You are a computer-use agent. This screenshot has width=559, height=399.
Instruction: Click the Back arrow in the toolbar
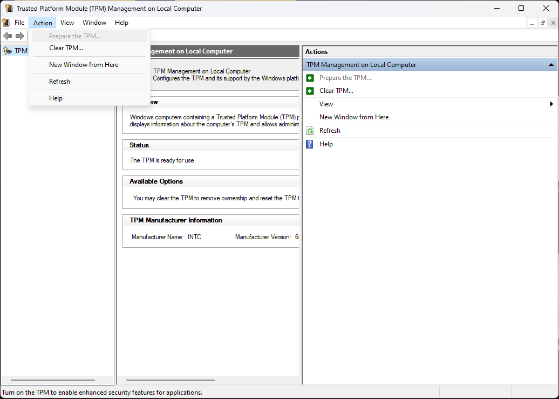click(8, 36)
